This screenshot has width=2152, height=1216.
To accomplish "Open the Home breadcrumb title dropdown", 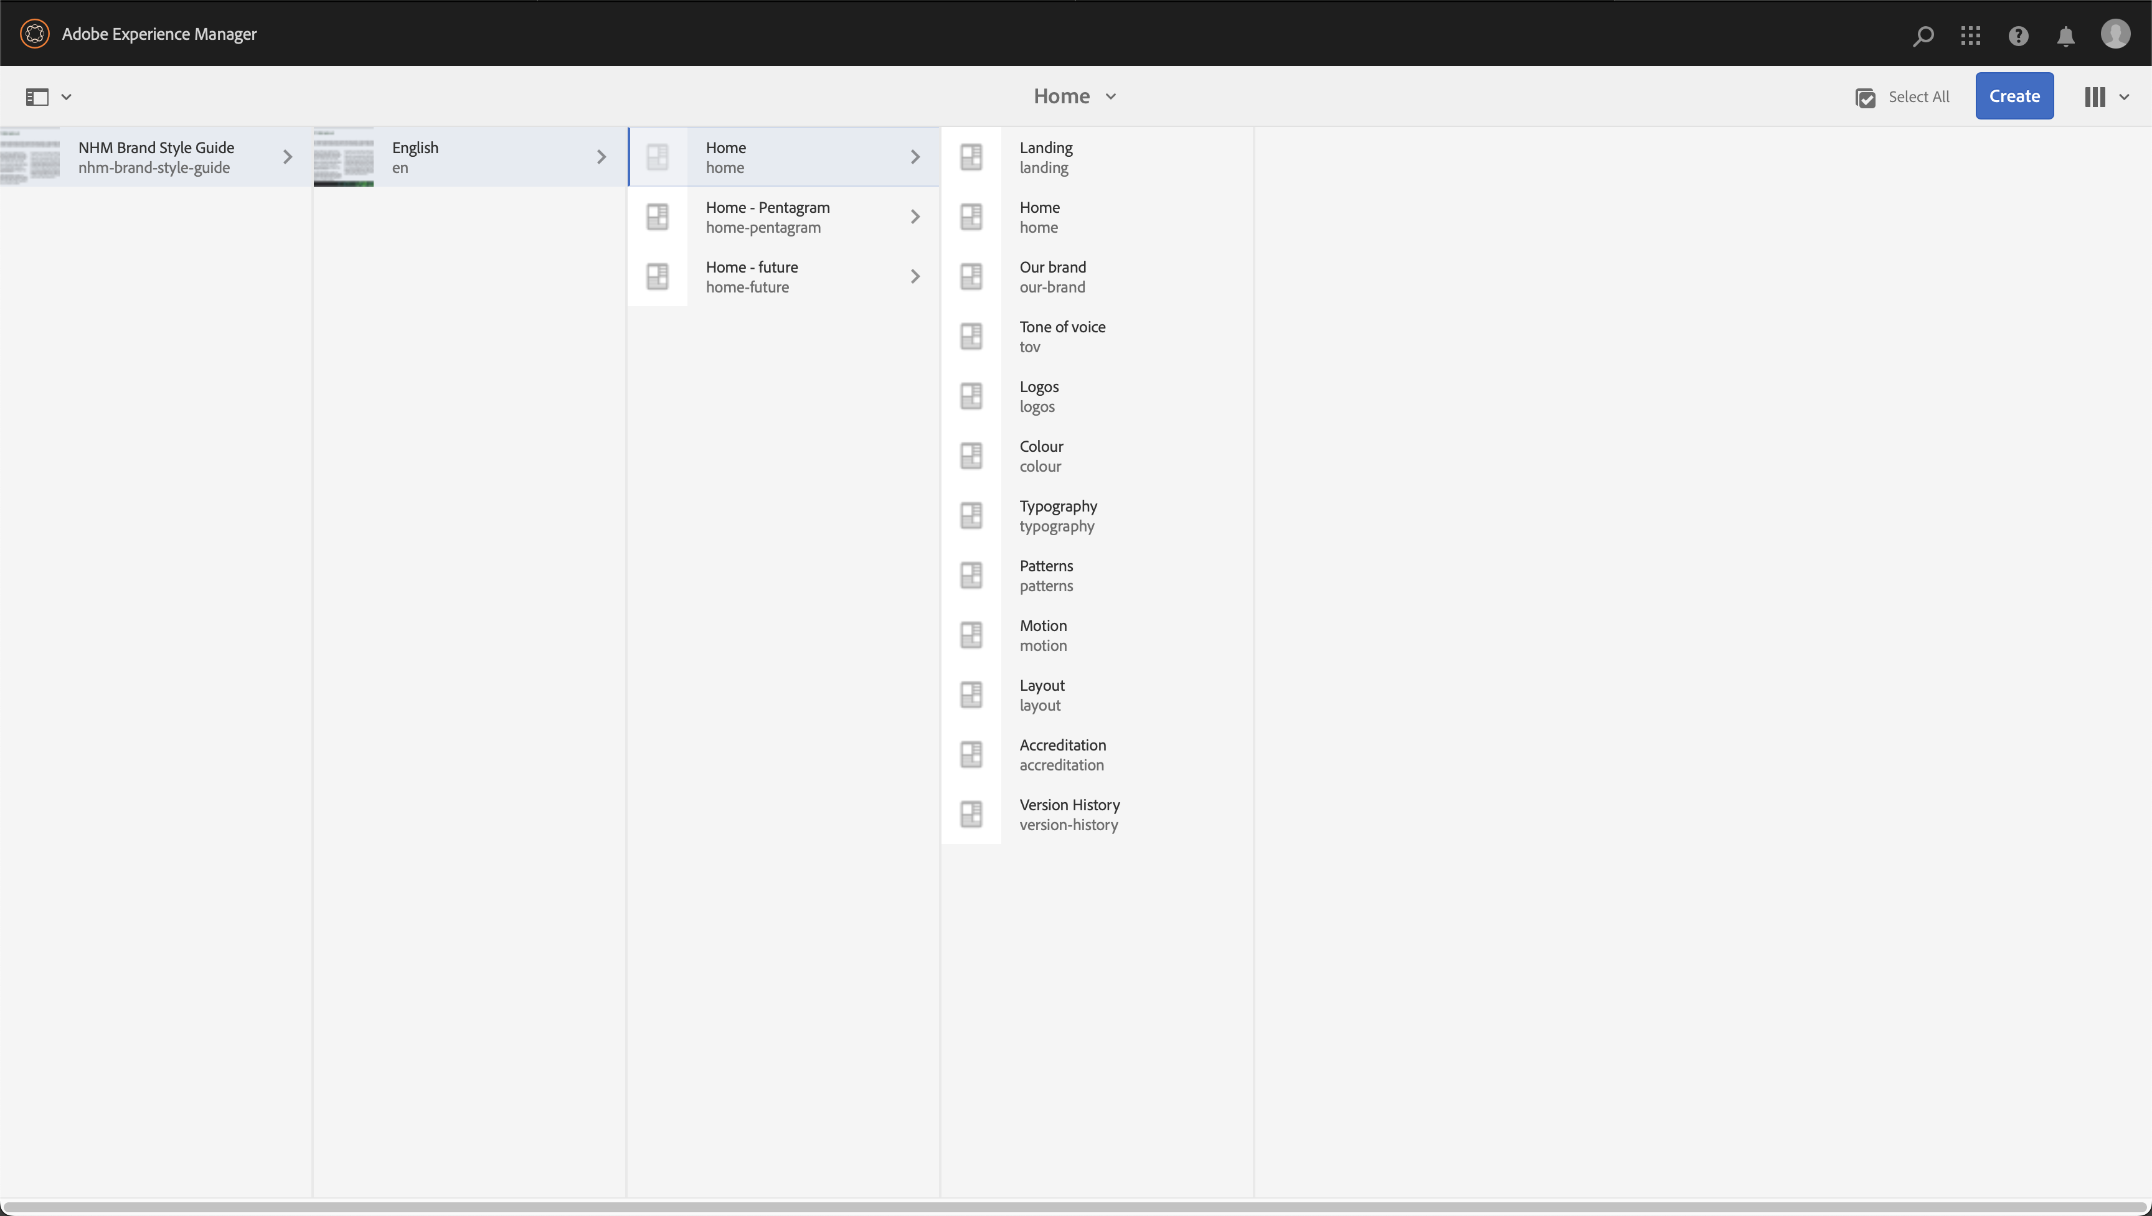I will click(1075, 96).
